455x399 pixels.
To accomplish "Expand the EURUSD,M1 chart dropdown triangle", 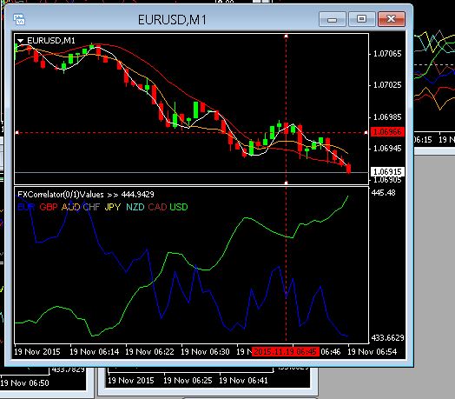I will tap(20, 41).
